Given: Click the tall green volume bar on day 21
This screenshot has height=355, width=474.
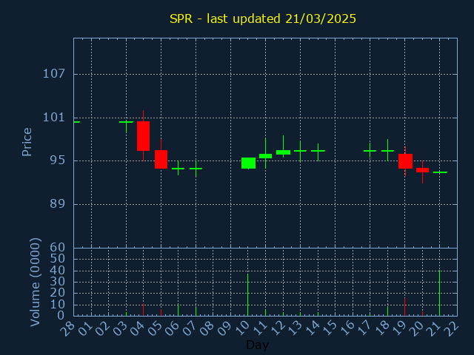Looking at the screenshot, I should click(439, 293).
